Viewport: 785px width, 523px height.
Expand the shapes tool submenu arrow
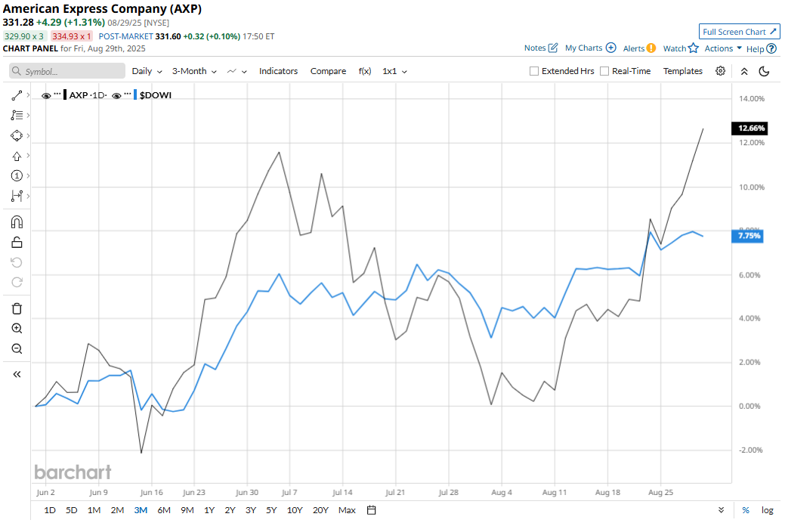[x=28, y=135]
